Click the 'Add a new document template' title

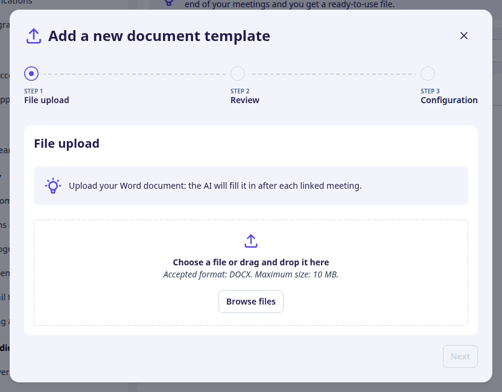point(159,36)
